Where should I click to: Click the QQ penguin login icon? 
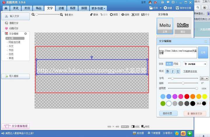(x=150, y=2)
